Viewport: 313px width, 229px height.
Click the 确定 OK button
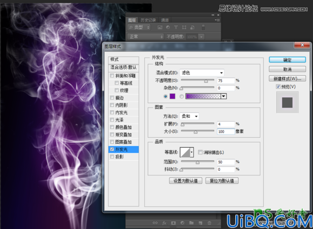click(287, 60)
